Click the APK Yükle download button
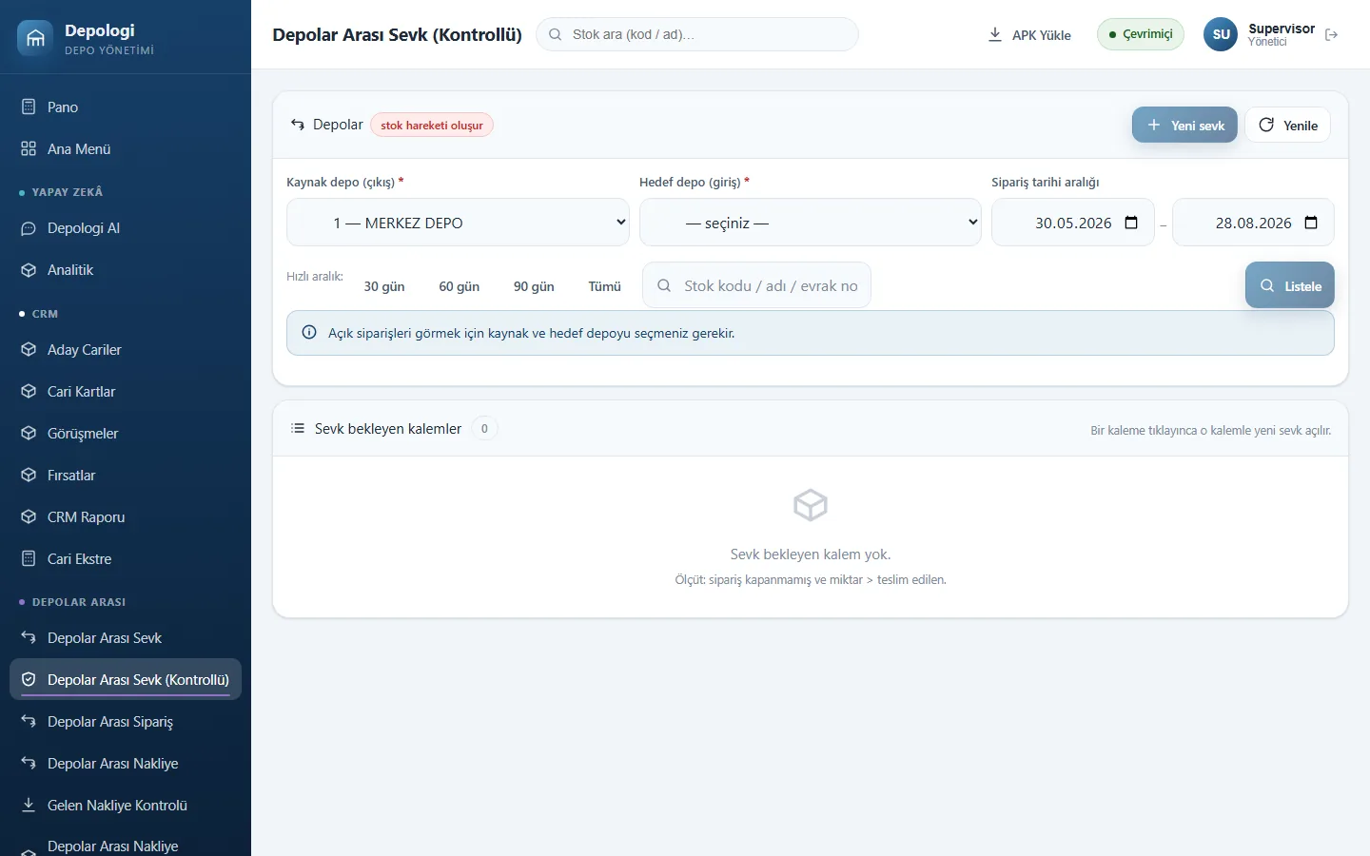Screen dimensions: 1370x856 point(1029,35)
